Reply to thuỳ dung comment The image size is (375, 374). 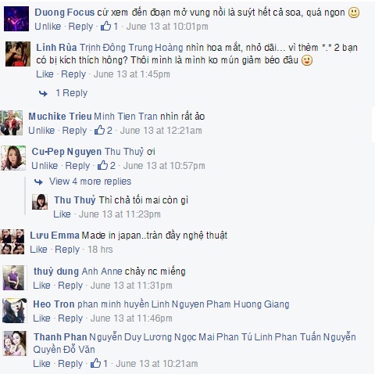70,286
